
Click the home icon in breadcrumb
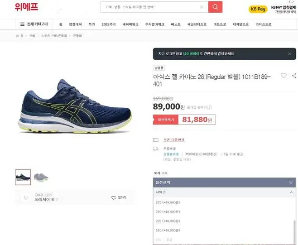coord(18,36)
